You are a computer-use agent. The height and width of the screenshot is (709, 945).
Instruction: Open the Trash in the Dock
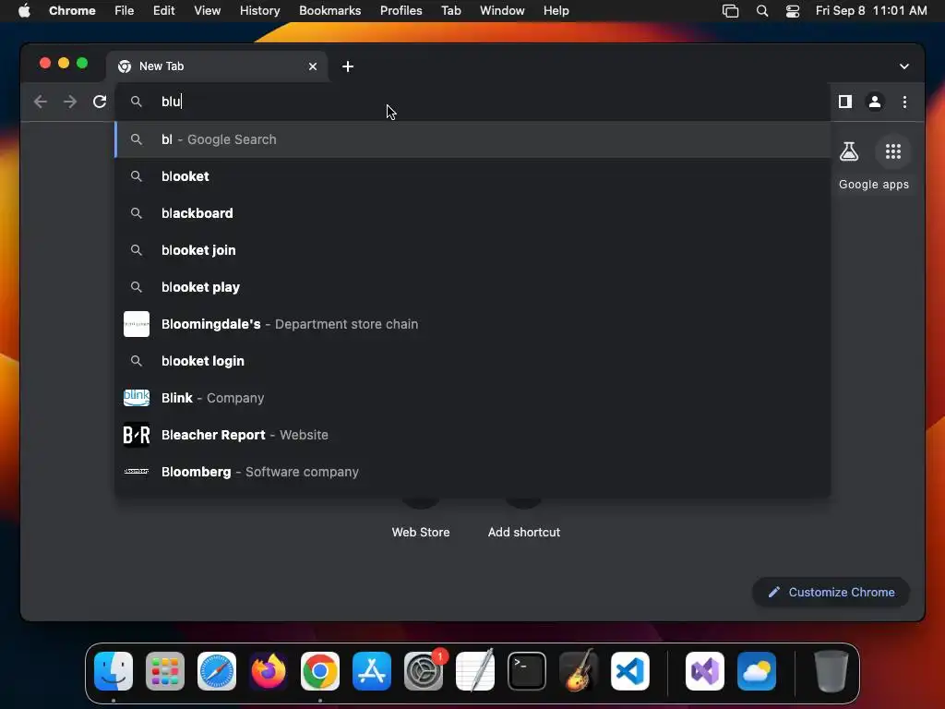pos(831,671)
